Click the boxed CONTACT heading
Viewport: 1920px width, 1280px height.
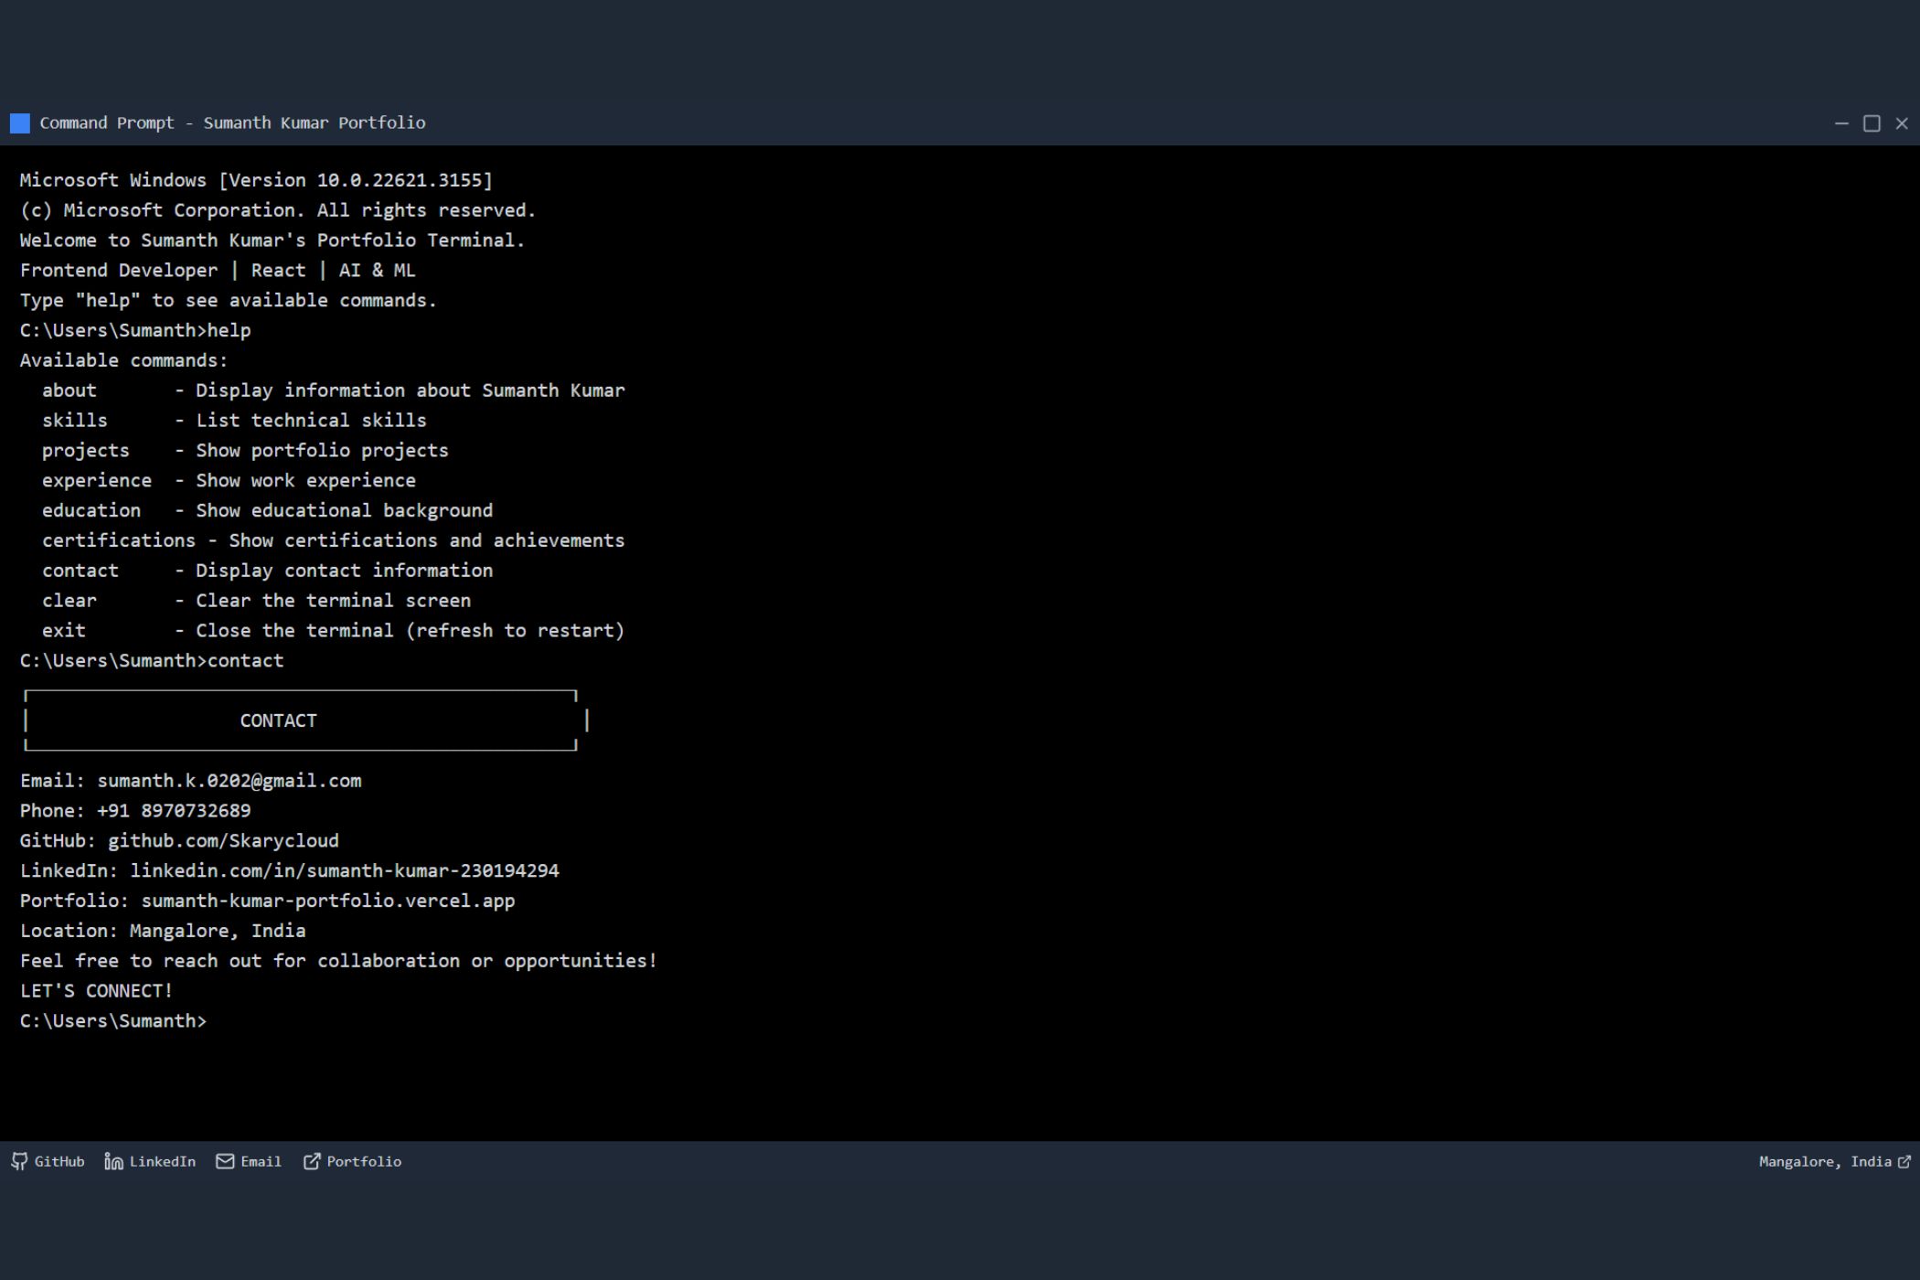pos(278,720)
